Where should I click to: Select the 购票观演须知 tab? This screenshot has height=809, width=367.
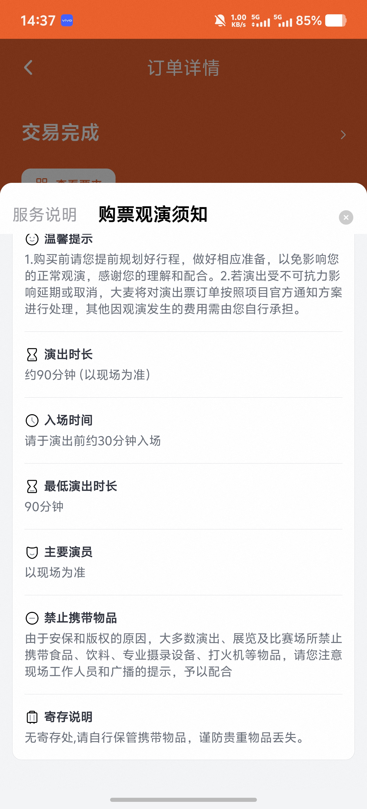(x=153, y=215)
